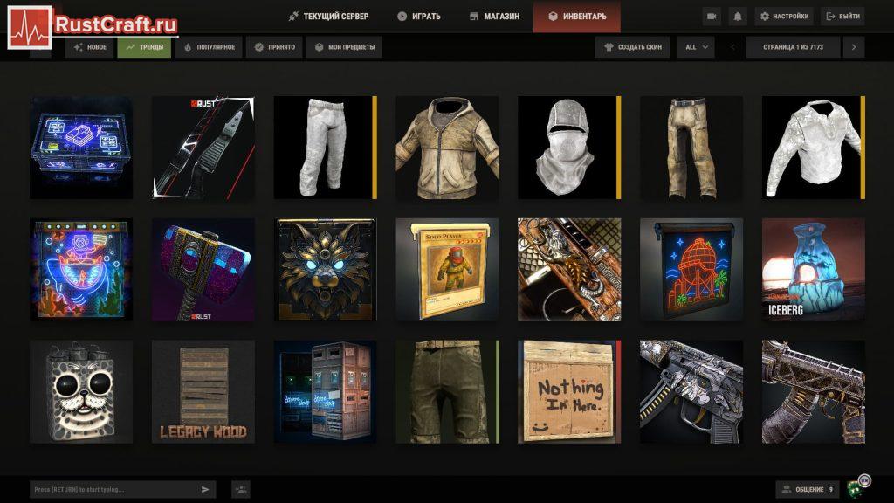Click the СТРАНИЦА 1 ИЗ 7173 page indicator
This screenshot has height=503, width=894.
(793, 47)
